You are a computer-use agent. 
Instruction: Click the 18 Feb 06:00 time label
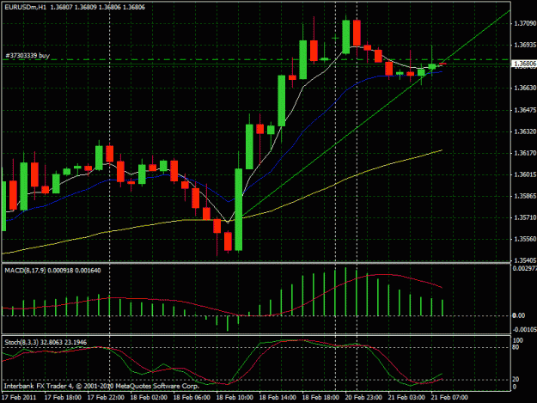pos(192,398)
